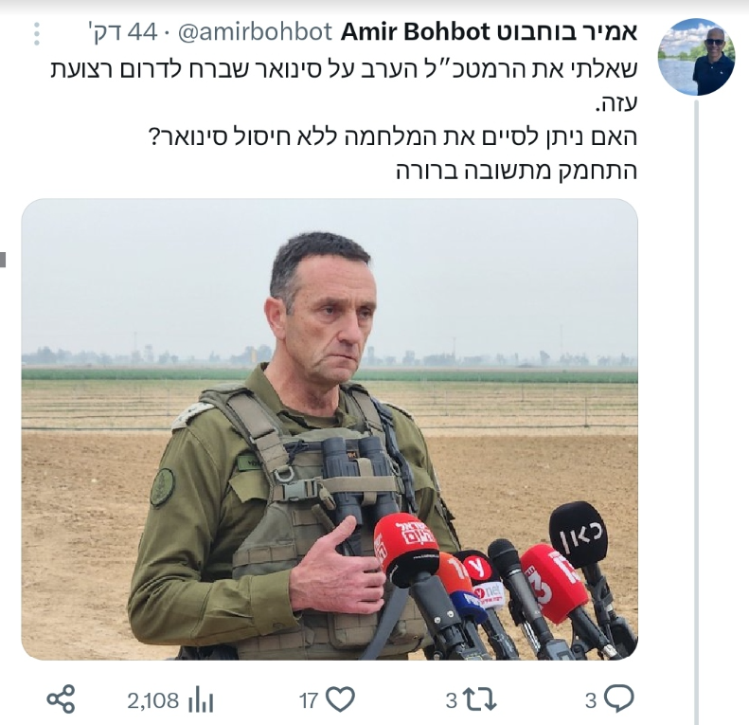This screenshot has height=725, width=749.
Task: Click the 2,108 views count
Action: click(x=152, y=701)
